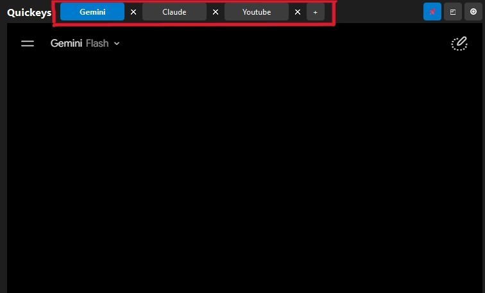Expand the Gemini Flash model dropdown
This screenshot has height=293, width=485.
[85, 43]
